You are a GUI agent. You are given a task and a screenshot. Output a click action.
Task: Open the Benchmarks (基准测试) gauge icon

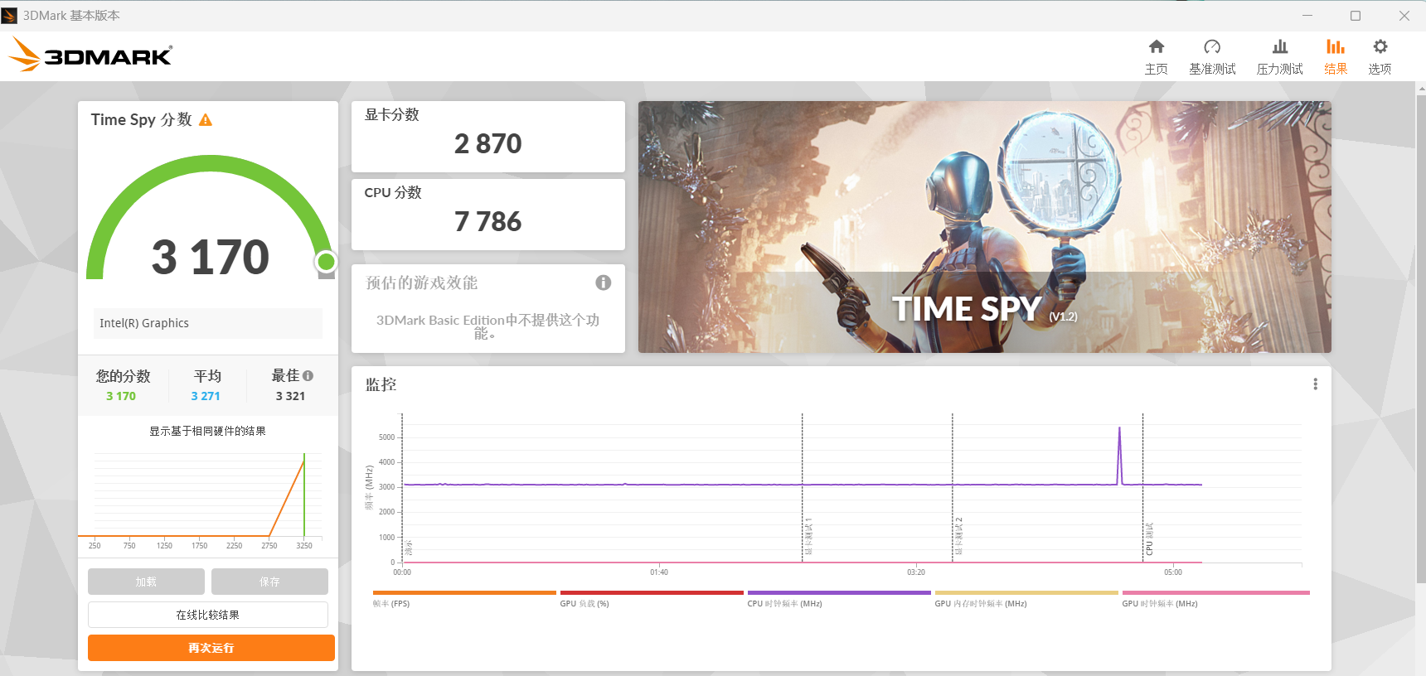1211,47
